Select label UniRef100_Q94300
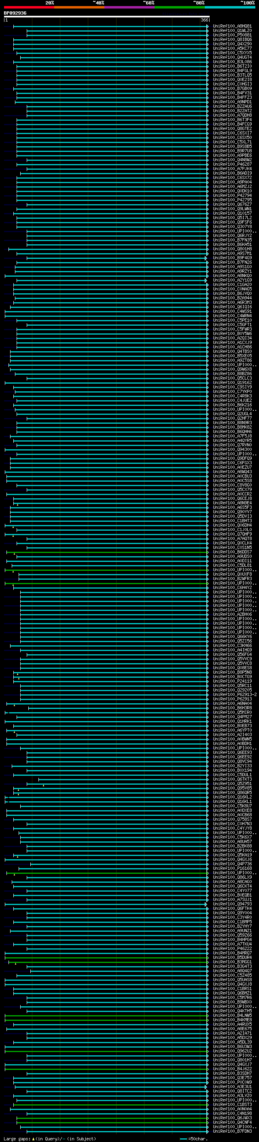Image resolution: width=259 pixels, height=1142 pixels. coord(232,450)
